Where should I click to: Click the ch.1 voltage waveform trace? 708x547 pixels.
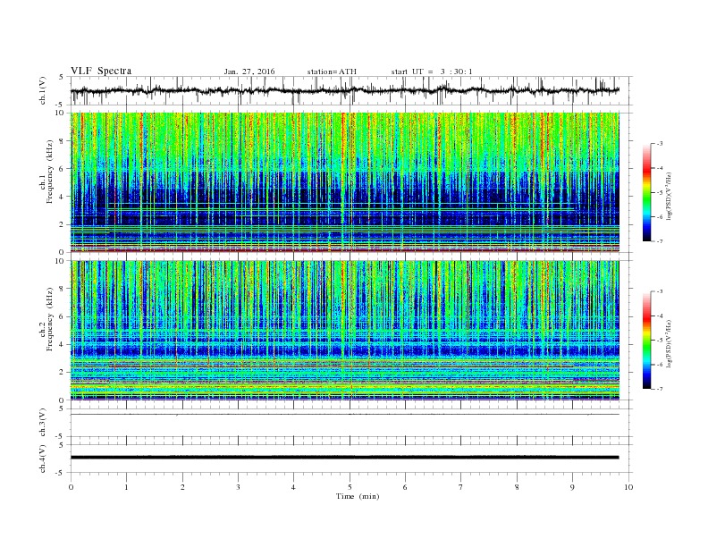[344, 90]
